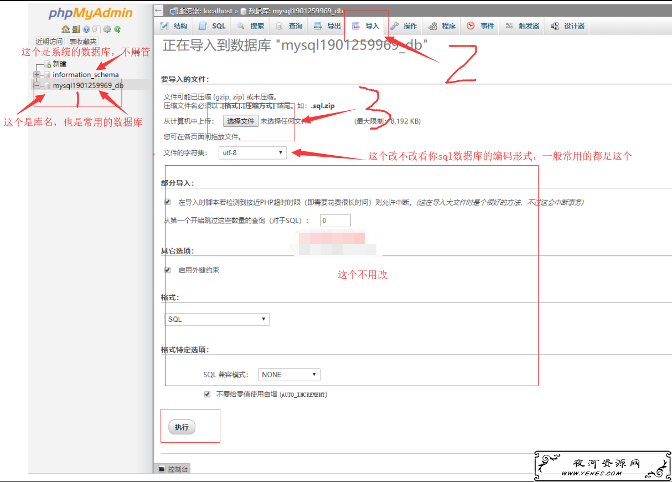This screenshot has width=672, height=482.
Task: Click the new database icon beside 新建
Action: tap(48, 65)
